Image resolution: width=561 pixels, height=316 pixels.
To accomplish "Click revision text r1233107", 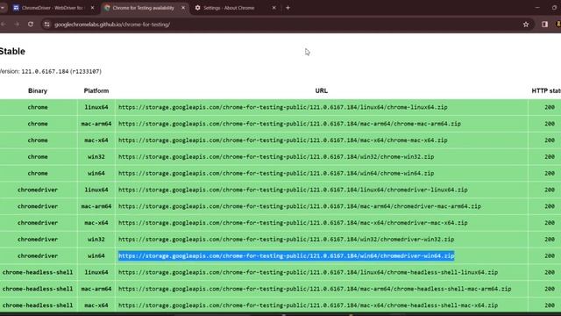I will (x=86, y=71).
